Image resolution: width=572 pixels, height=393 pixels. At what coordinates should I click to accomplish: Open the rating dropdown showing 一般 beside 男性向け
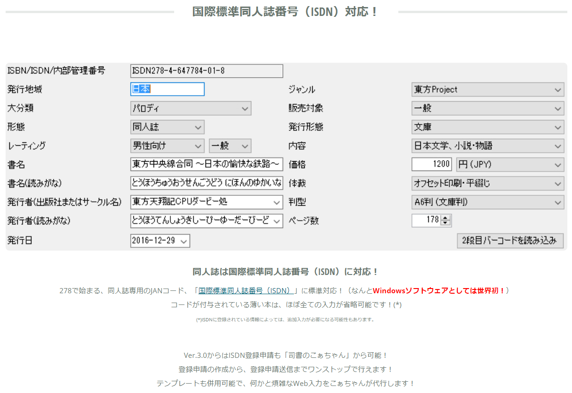coord(230,146)
